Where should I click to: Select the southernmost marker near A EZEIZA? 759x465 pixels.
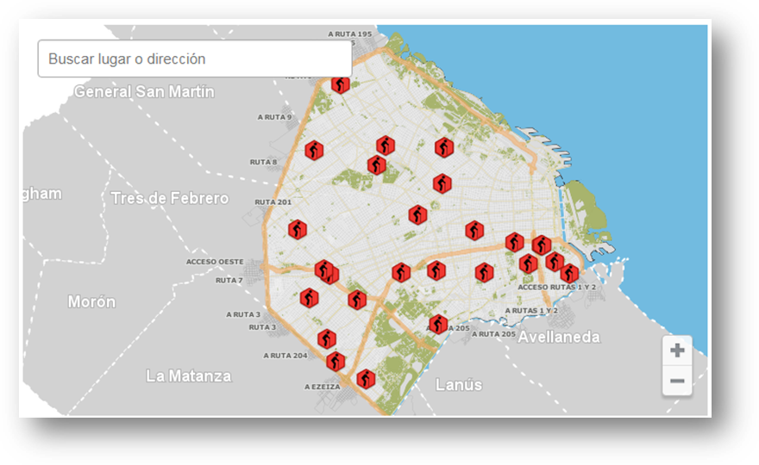click(366, 379)
